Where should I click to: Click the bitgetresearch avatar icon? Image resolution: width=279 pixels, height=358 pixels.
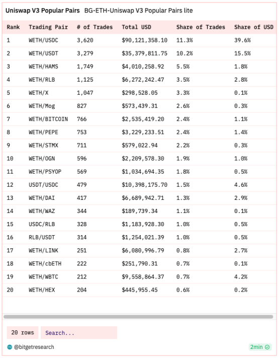tap(10, 347)
